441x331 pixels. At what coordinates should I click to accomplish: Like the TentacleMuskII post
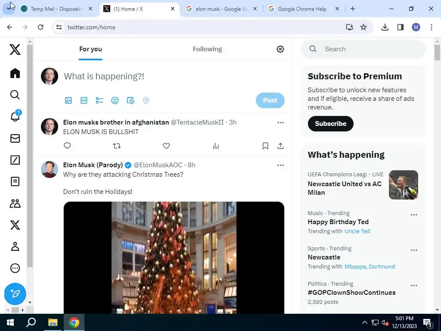pos(166,146)
